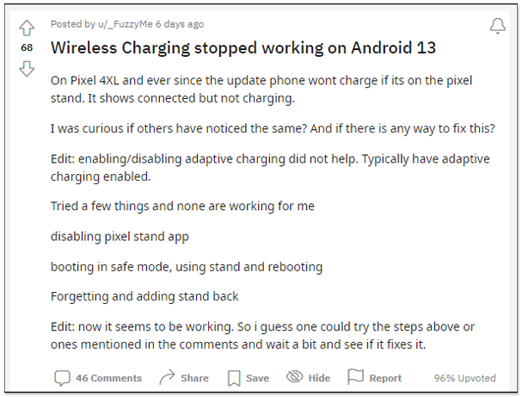Downvote the post with the down arrow
This screenshot has height=397, width=522.
[x=26, y=70]
